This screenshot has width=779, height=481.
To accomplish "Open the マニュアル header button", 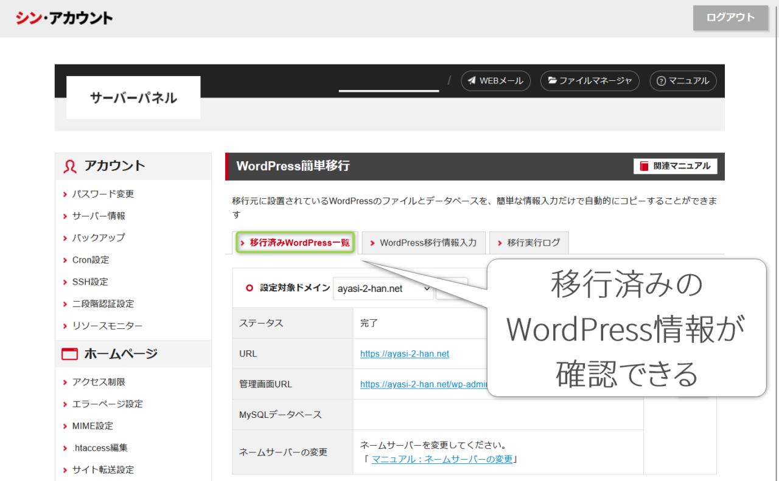I will pos(683,81).
